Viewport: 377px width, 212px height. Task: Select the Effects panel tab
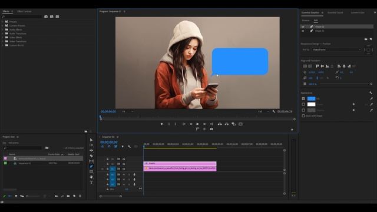click(x=6, y=12)
